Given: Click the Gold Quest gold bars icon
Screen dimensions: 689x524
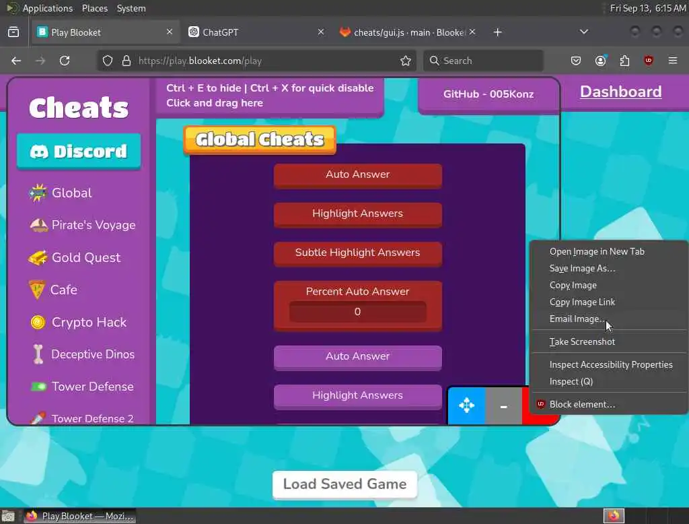Looking at the screenshot, I should [x=38, y=258].
